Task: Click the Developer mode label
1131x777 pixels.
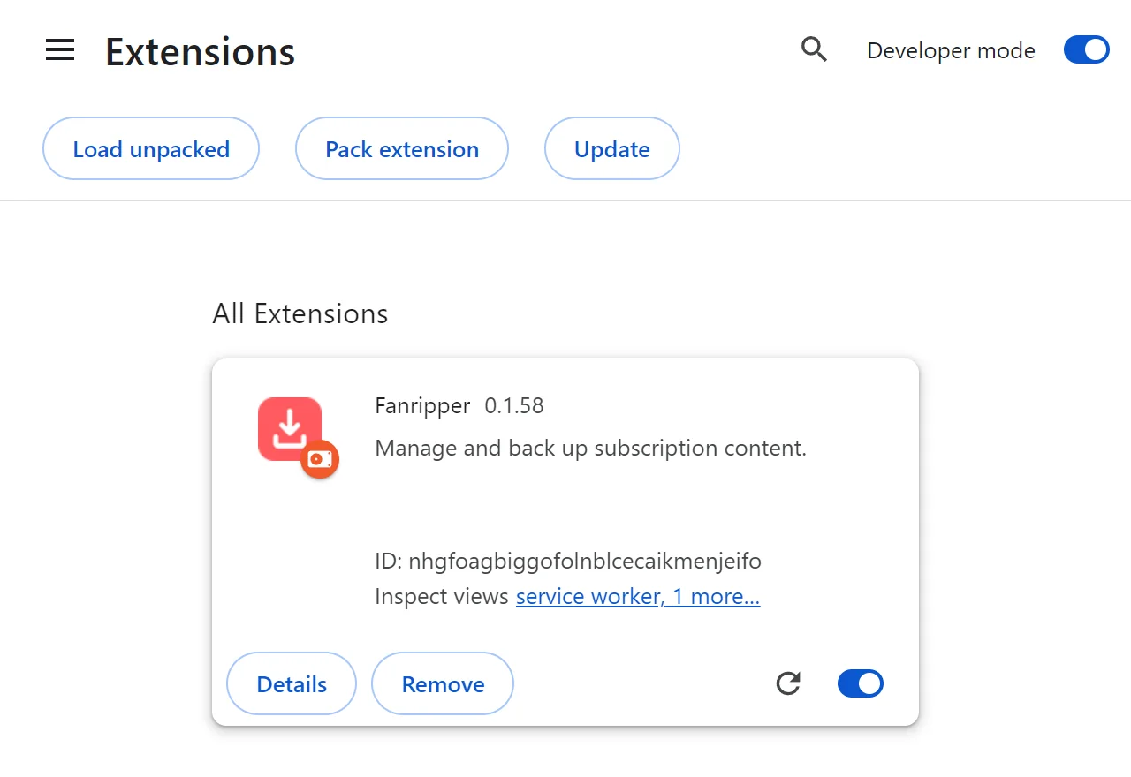Action: (x=951, y=51)
